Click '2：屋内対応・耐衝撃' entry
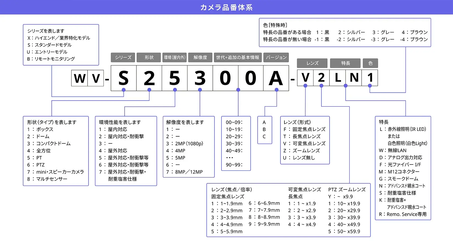453x245 pixels. point(121,136)
